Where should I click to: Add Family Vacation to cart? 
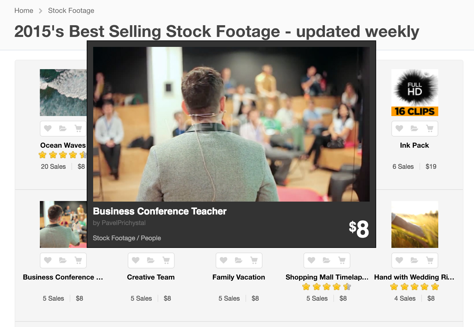254,260
